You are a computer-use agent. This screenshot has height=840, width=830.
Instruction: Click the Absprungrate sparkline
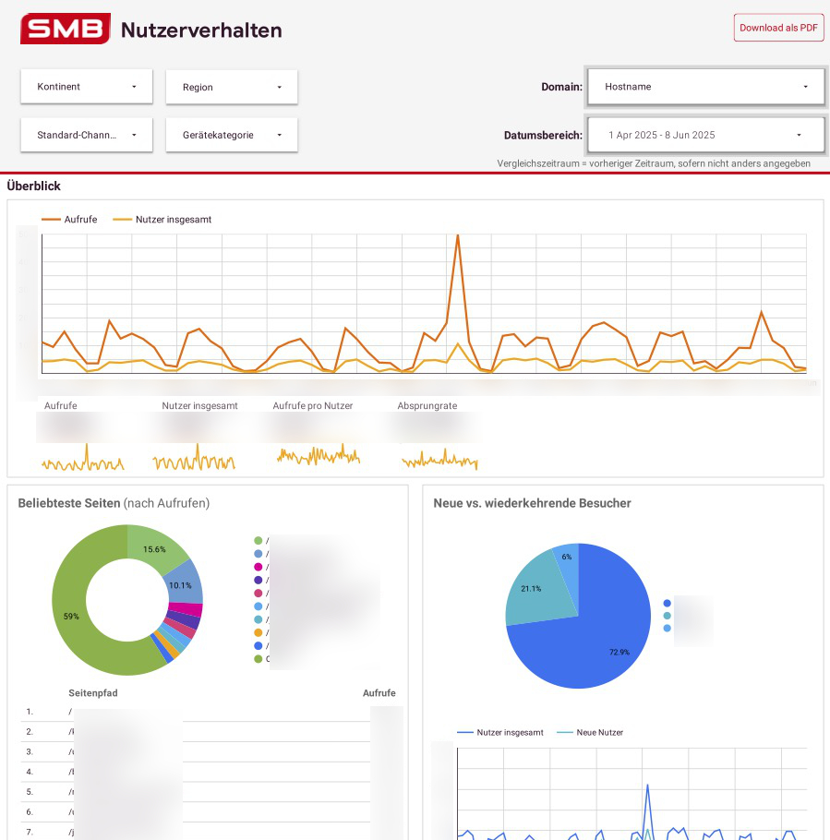tap(439, 456)
